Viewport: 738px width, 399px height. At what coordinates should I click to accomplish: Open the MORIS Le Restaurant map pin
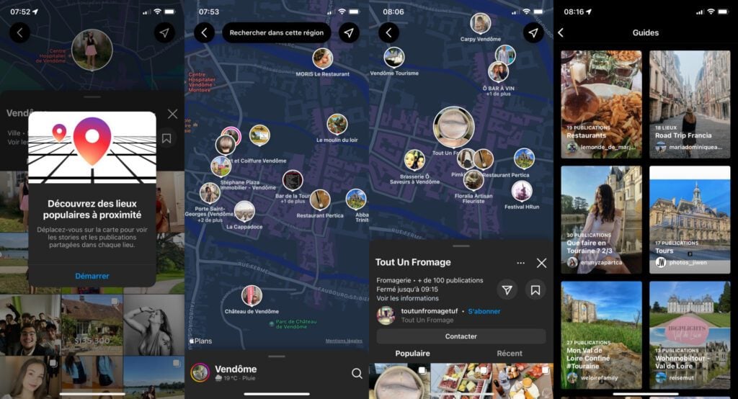click(x=322, y=58)
